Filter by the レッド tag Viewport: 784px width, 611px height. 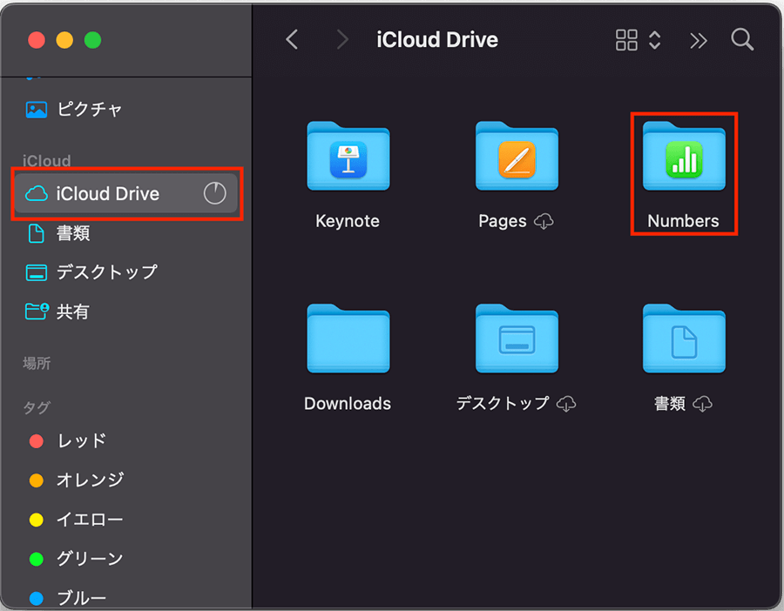tap(126, 441)
